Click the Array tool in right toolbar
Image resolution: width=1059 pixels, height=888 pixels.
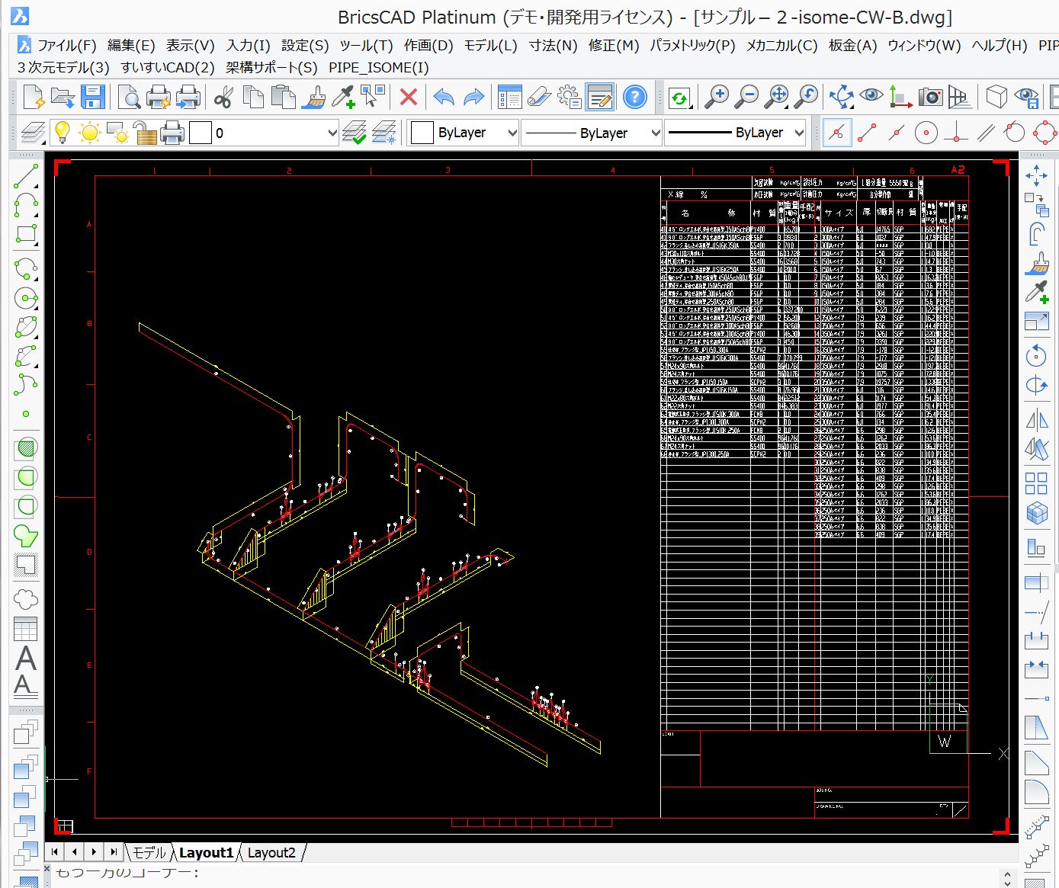coord(1036,483)
